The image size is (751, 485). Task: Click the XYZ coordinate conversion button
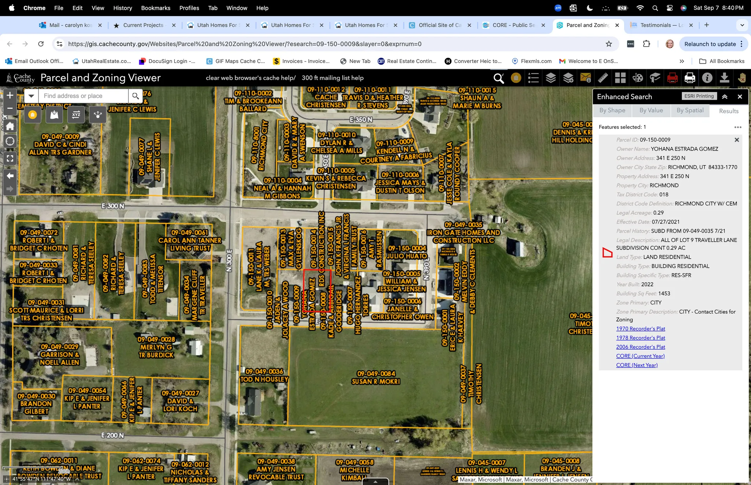(x=76, y=115)
